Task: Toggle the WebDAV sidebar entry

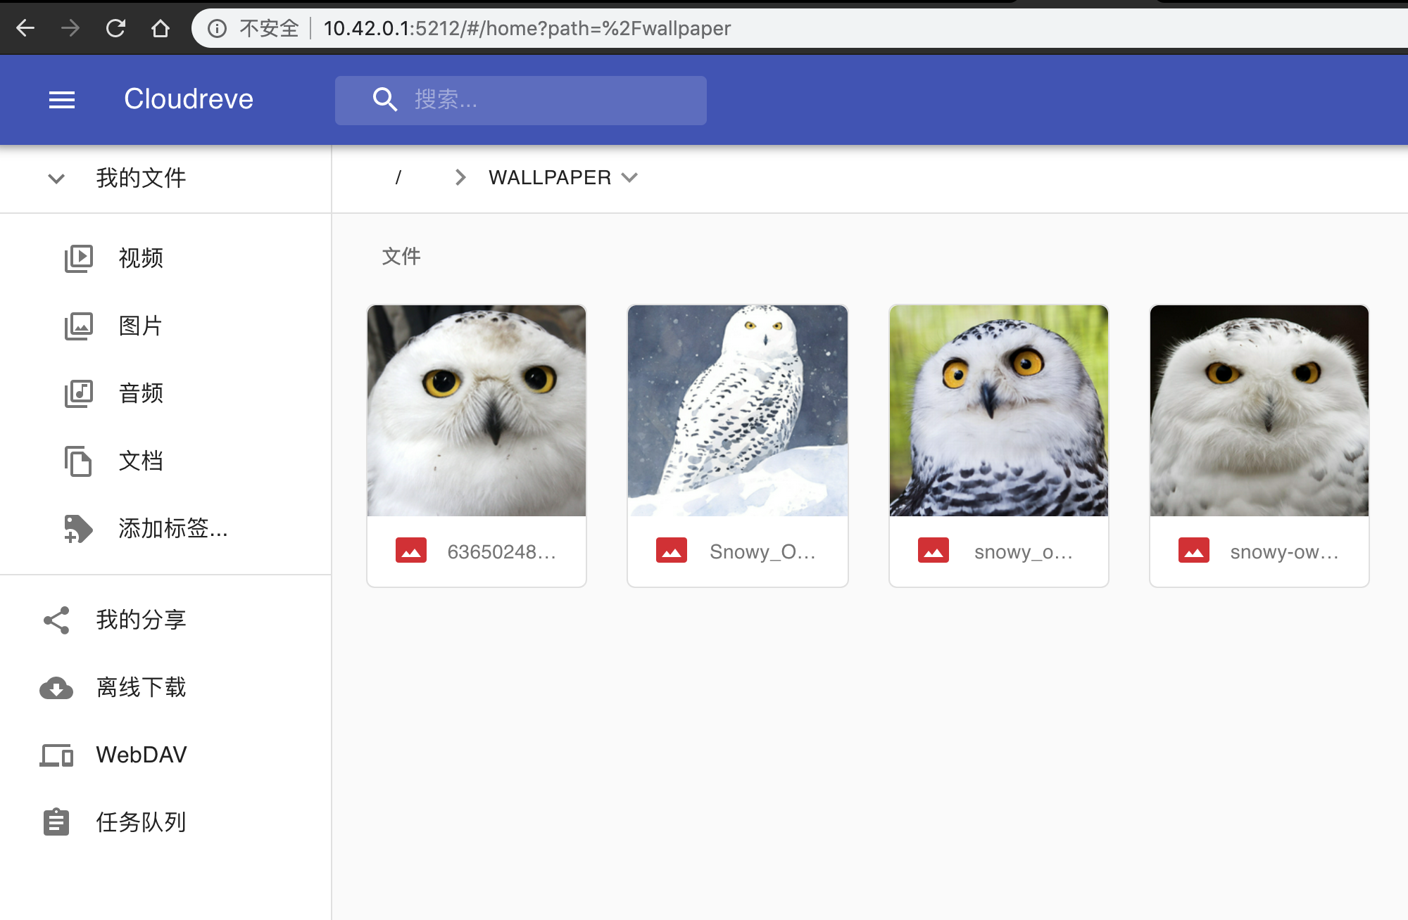Action: (x=141, y=754)
